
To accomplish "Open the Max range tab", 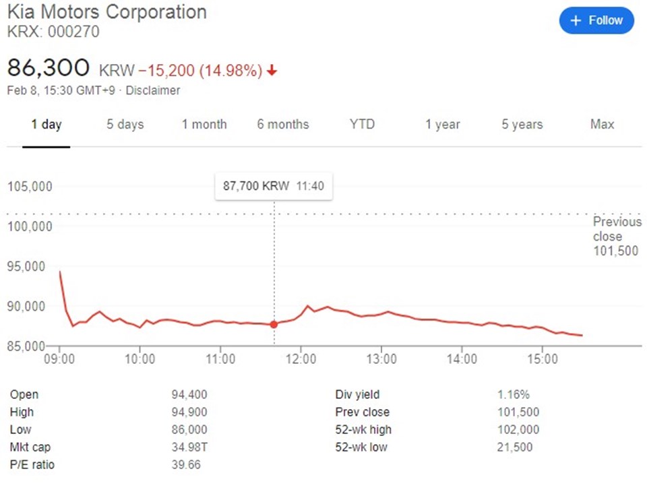I will (x=602, y=124).
